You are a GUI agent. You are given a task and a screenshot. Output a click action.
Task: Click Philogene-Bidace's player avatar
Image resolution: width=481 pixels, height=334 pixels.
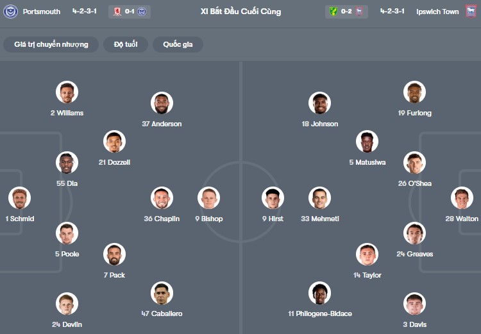click(319, 293)
